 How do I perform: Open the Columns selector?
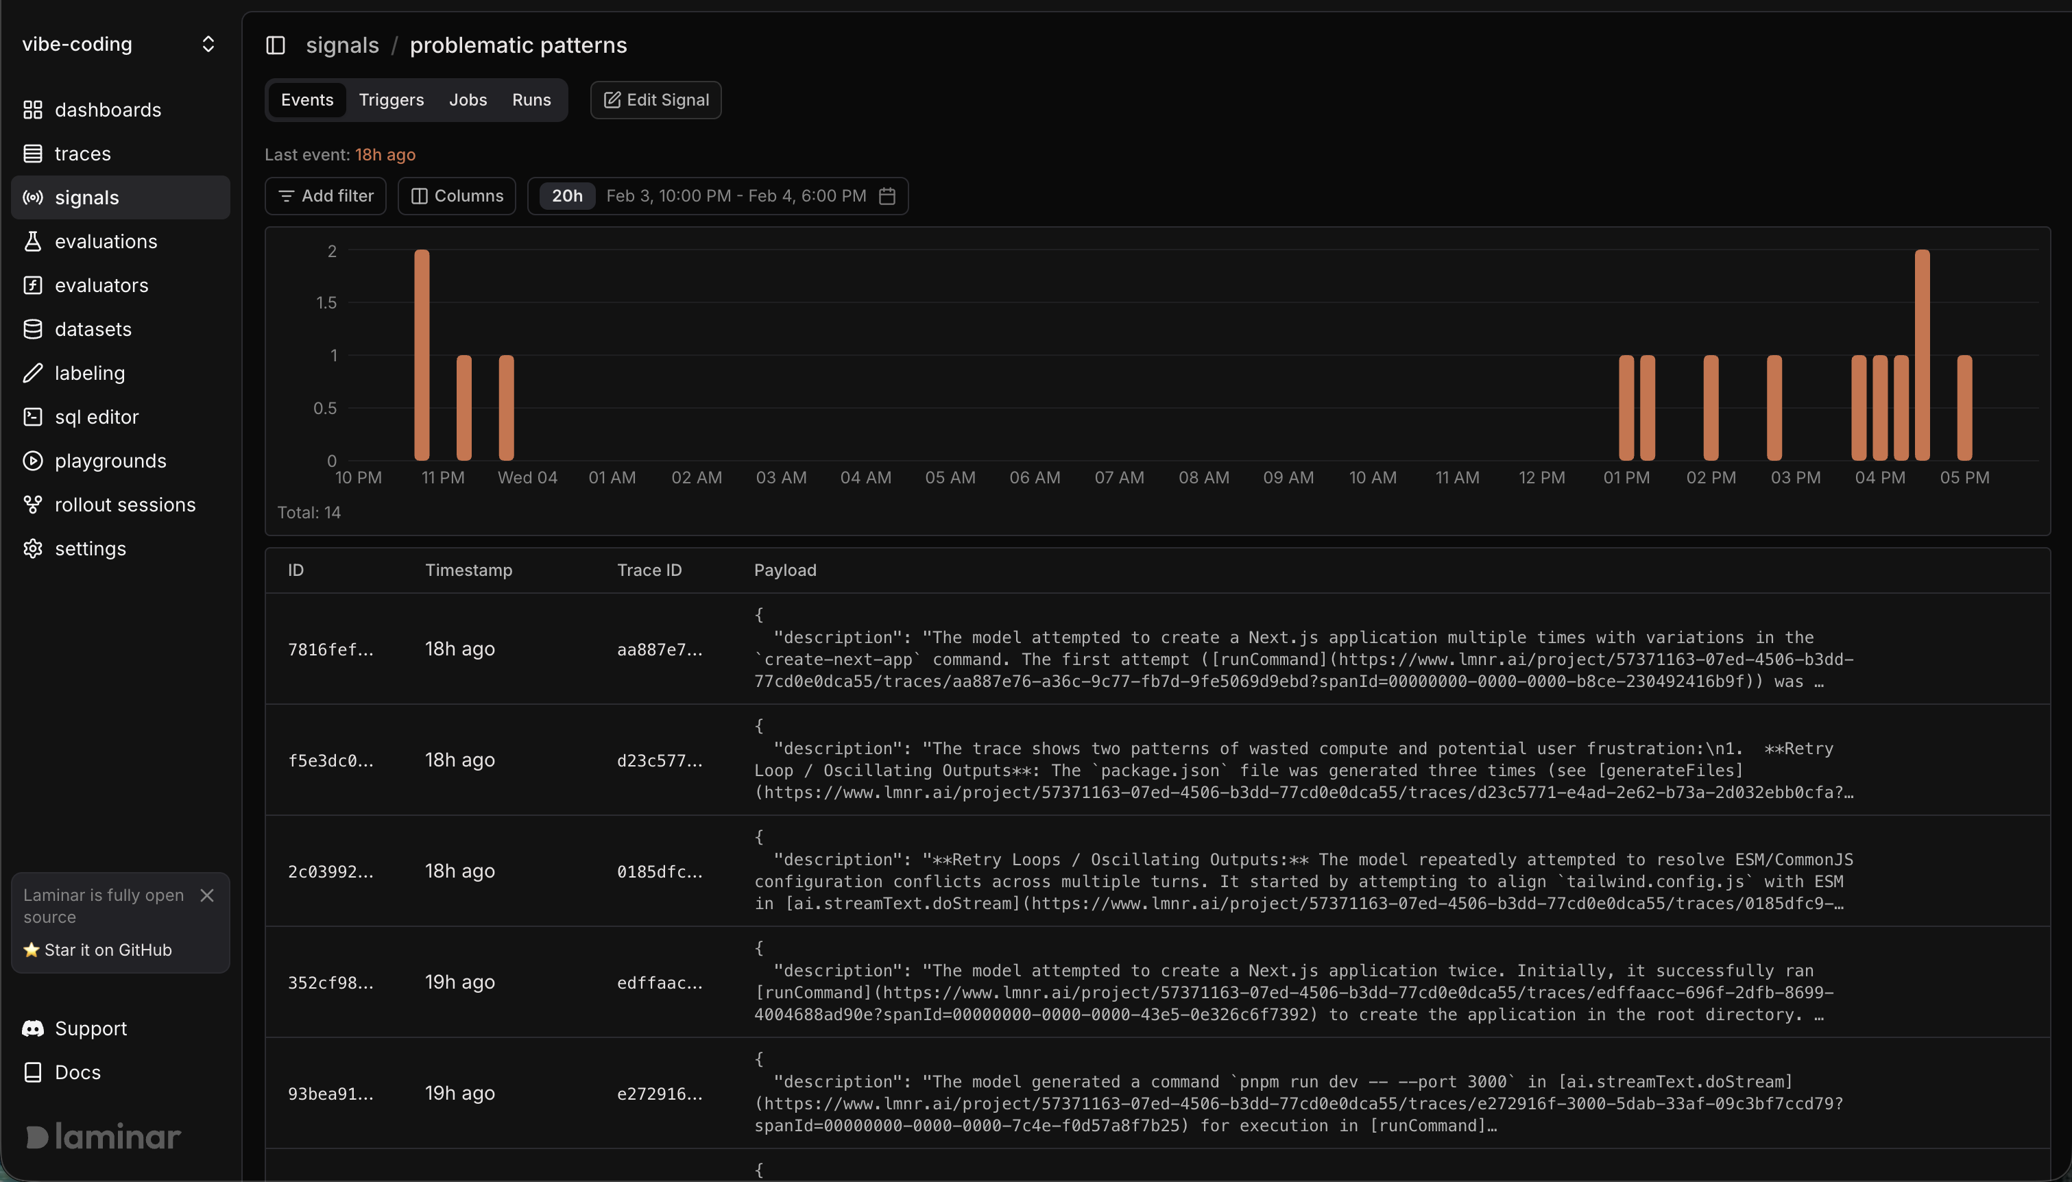pos(456,195)
